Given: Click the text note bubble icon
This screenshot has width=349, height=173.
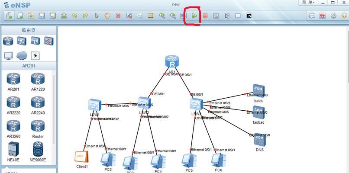Looking at the screenshot, I should (140, 16).
